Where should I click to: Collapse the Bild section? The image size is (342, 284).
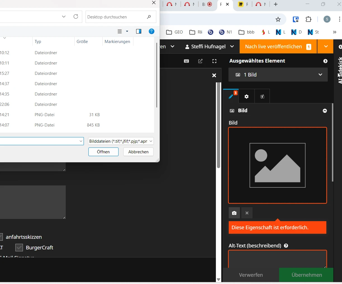point(325,111)
